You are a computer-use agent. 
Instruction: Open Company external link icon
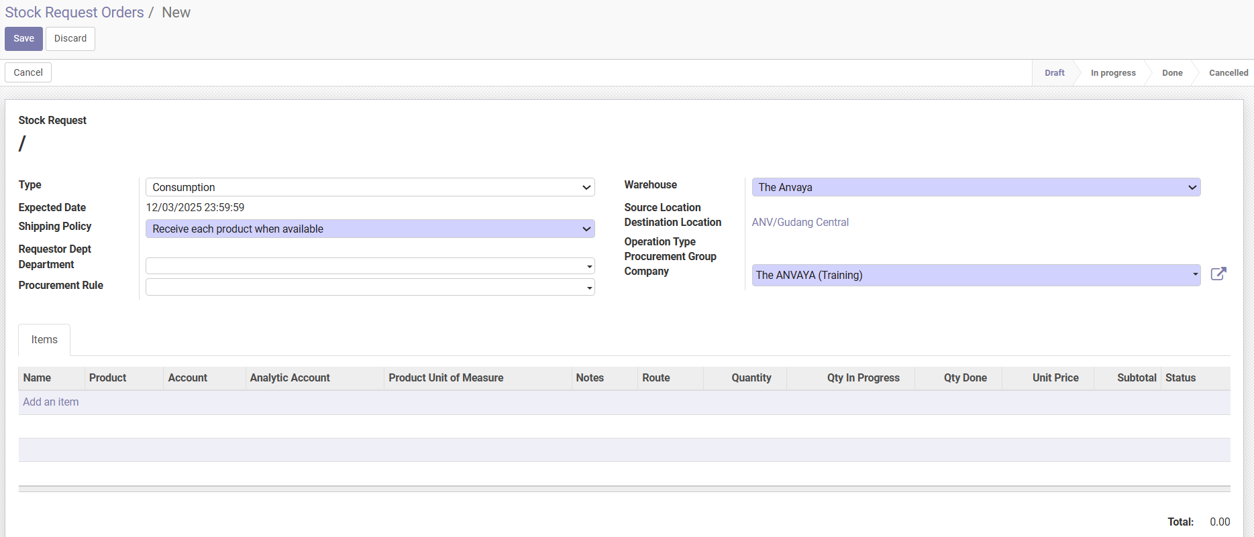tap(1218, 274)
